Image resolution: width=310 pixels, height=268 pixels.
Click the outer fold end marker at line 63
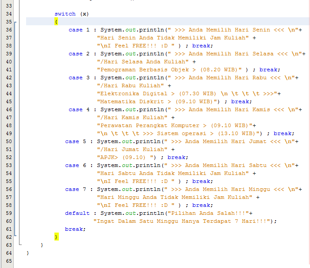tap(20, 245)
